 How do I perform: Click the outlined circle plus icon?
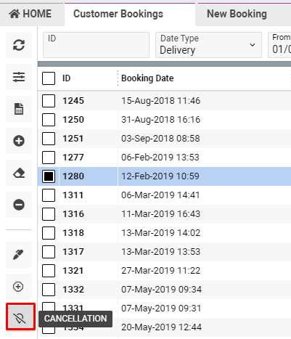19,287
